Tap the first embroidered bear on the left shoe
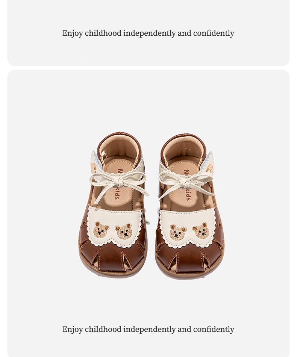This screenshot has width=297, height=357. tap(101, 229)
